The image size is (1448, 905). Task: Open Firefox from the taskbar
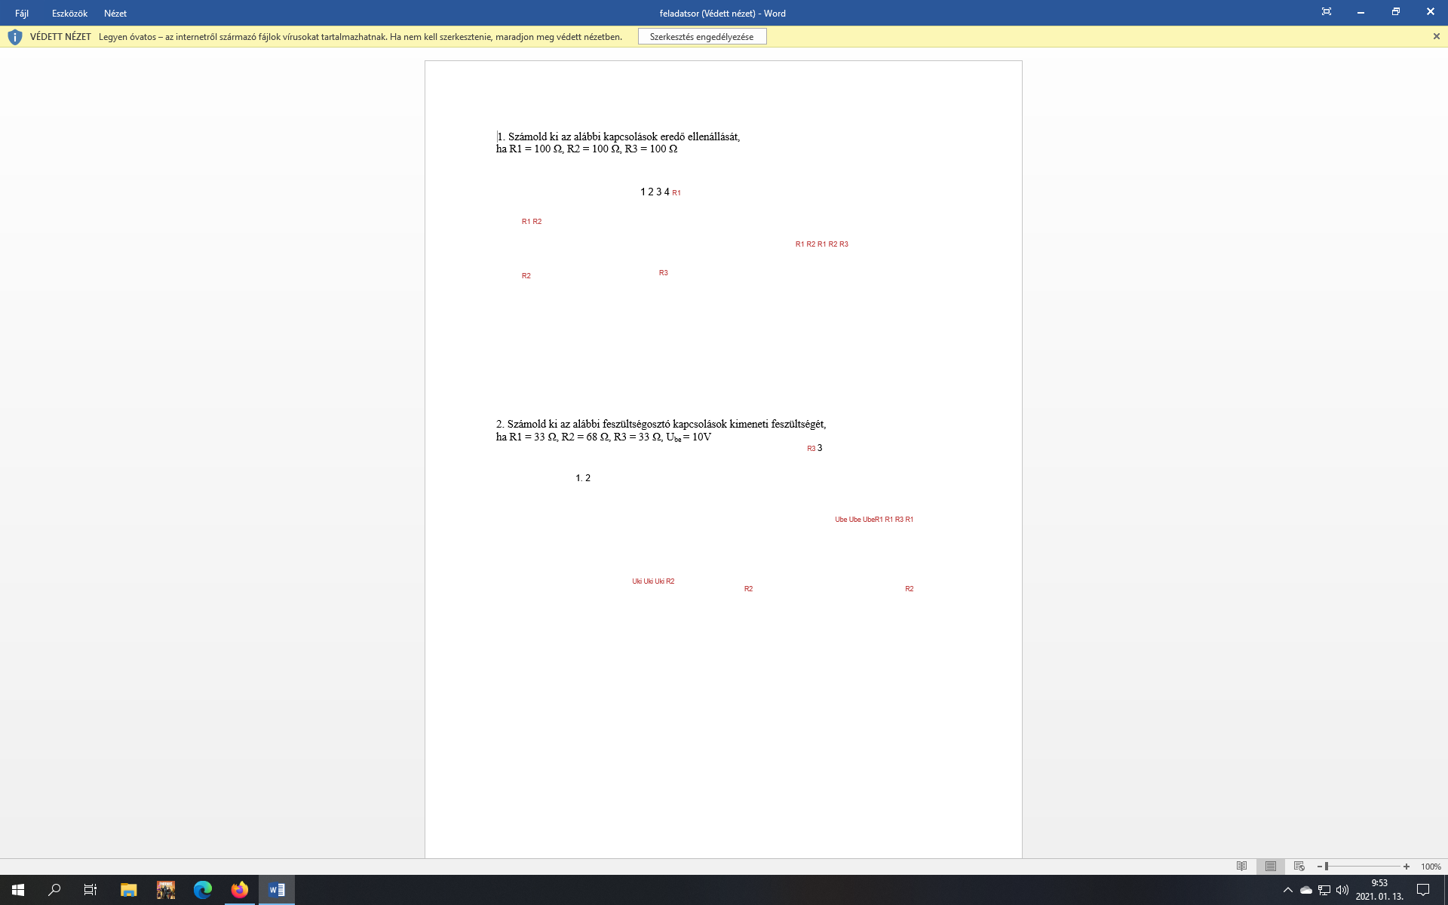click(x=240, y=890)
